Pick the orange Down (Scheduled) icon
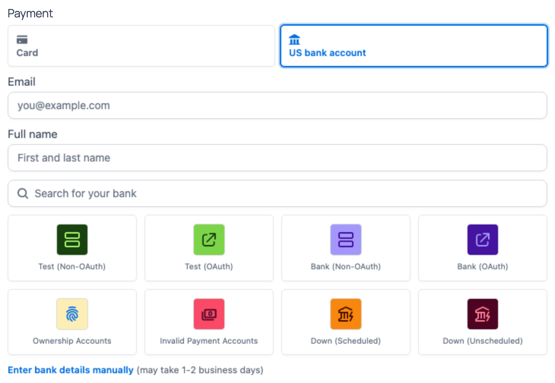 tap(346, 314)
